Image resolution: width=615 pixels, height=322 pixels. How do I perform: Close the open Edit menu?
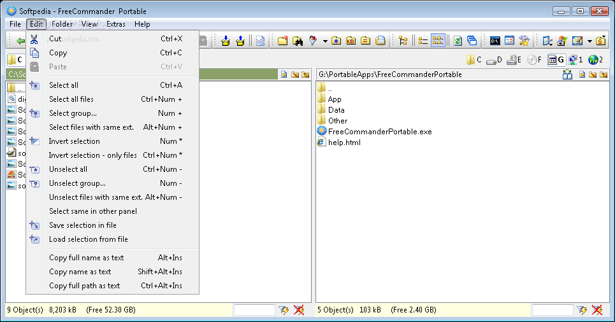[x=36, y=24]
